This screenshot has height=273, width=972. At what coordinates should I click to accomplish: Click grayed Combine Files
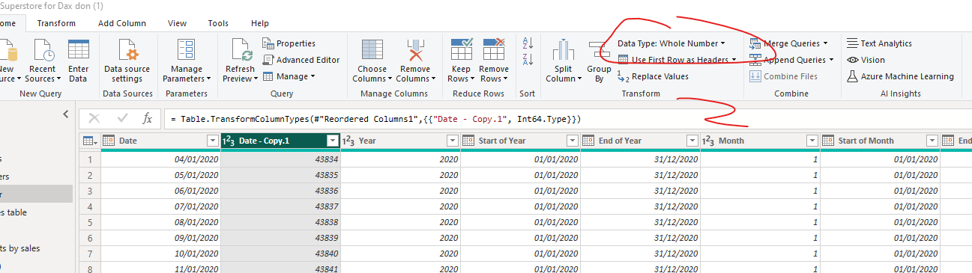[x=783, y=76]
